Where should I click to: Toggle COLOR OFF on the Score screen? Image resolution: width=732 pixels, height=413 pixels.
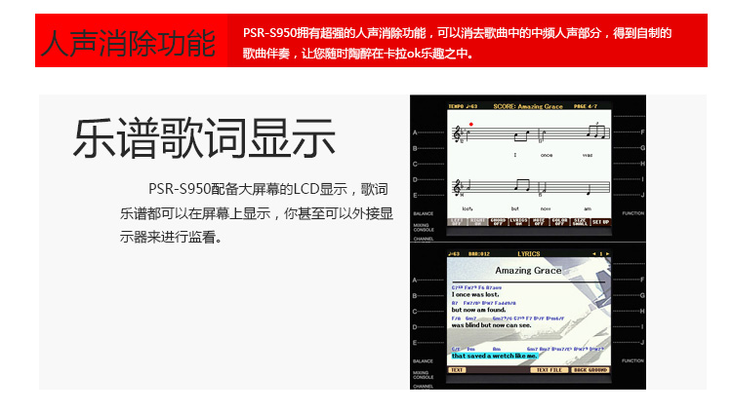coord(559,222)
